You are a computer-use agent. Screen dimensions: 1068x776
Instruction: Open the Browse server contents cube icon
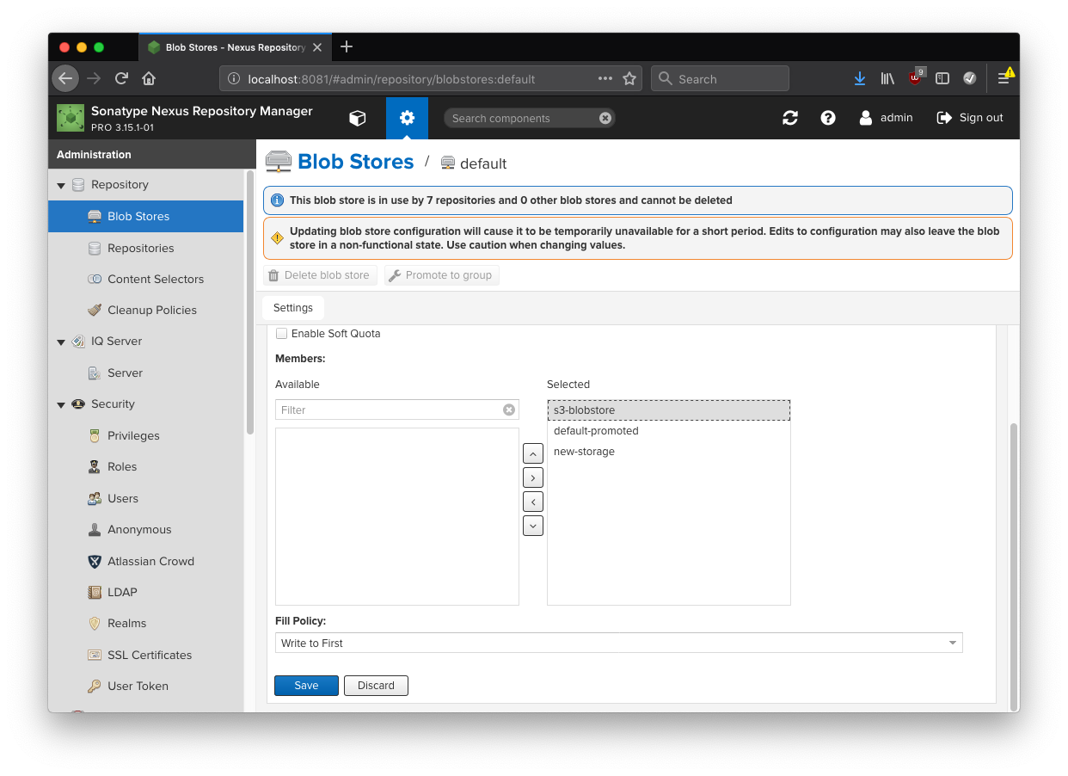click(x=358, y=118)
